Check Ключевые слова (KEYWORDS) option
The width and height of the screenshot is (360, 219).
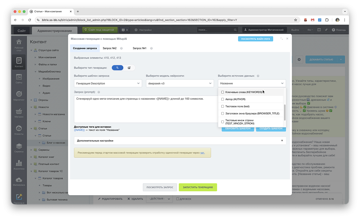tap(222, 92)
